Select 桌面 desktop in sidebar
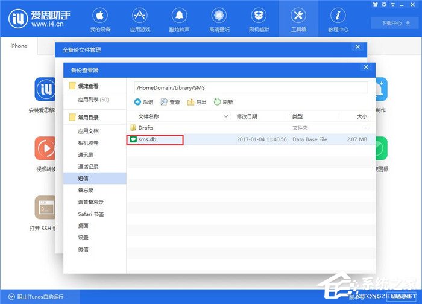The height and width of the screenshot is (304, 422). (x=95, y=226)
